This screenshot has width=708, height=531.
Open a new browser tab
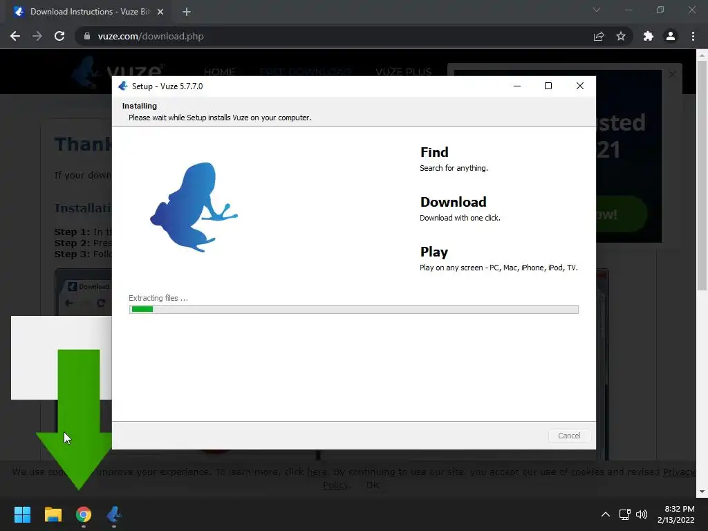pyautogui.click(x=187, y=12)
